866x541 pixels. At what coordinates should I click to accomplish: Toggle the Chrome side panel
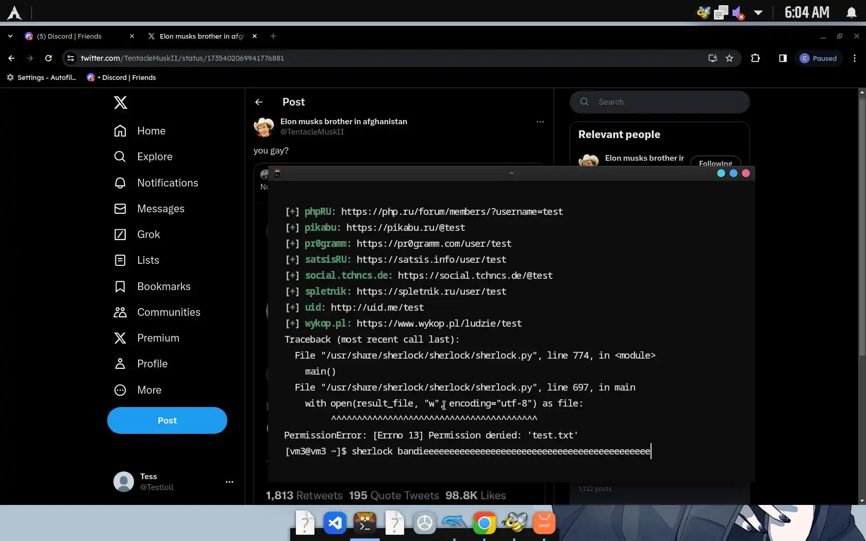tap(783, 58)
